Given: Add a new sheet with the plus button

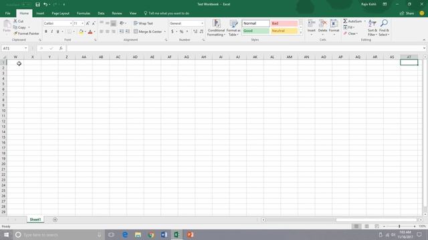Looking at the screenshot, I should pyautogui.click(x=55, y=219).
